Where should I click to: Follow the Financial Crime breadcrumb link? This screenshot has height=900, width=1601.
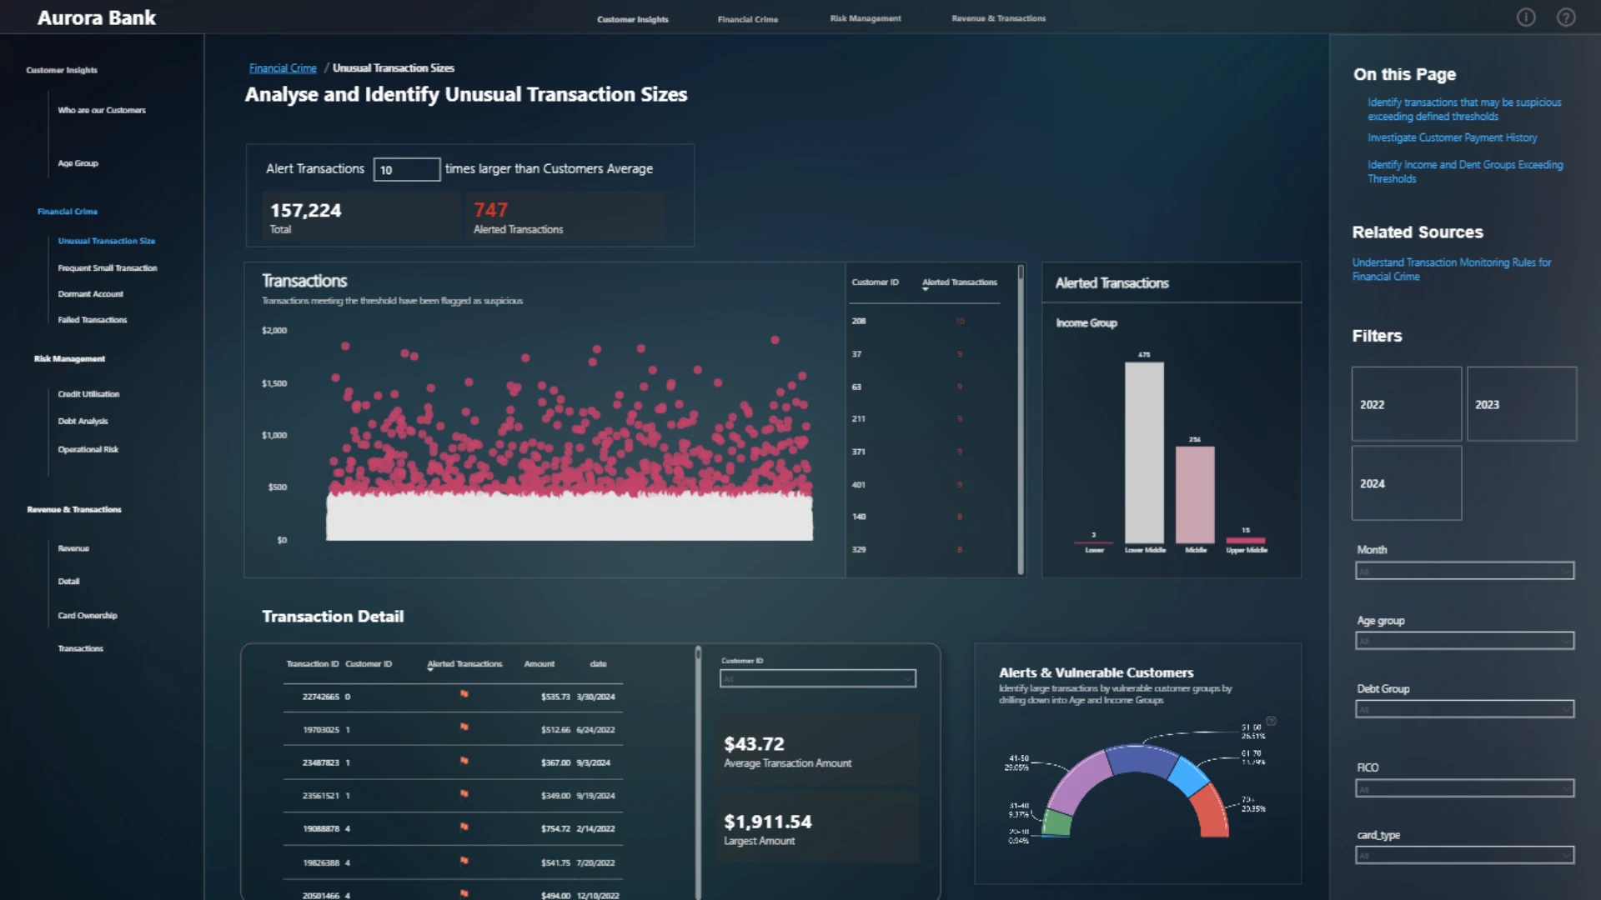[283, 68]
